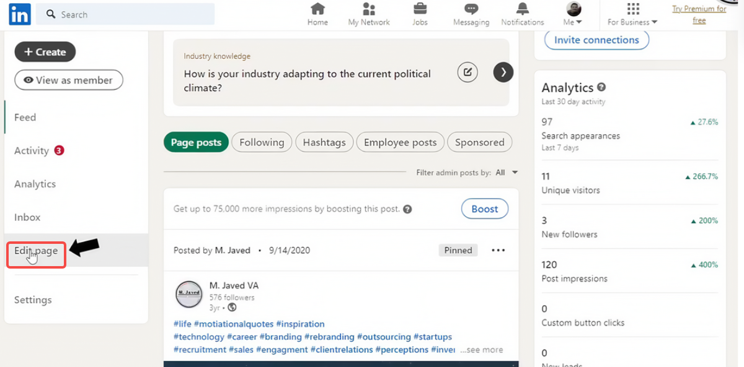Click the pencil edit icon on the question prompt
This screenshot has width=744, height=367.
[467, 72]
